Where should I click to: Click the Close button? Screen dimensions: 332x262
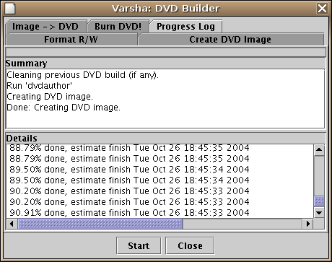coord(190,245)
